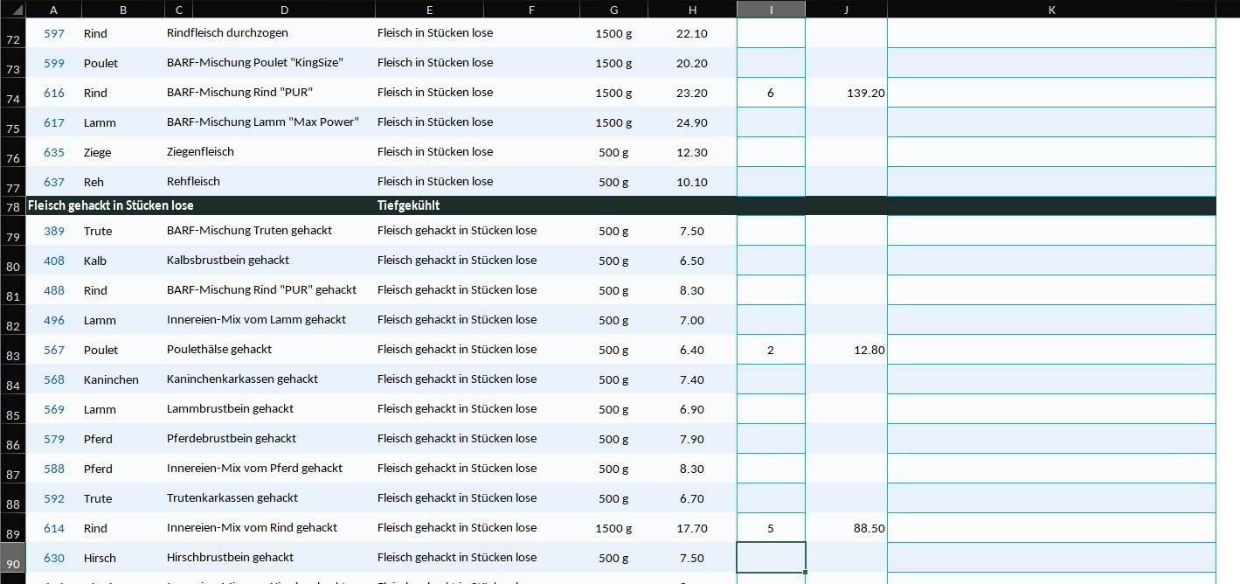1240x584 pixels.
Task: Select column K header
Action: 1051,10
